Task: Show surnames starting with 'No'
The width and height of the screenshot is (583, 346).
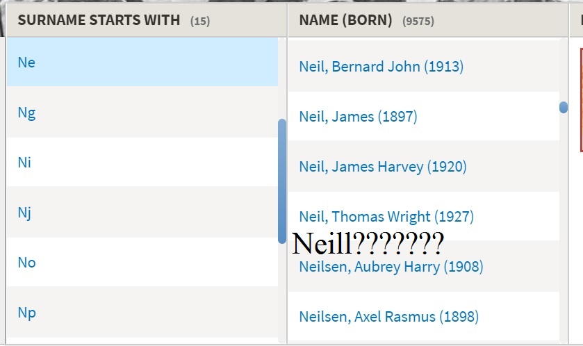Action: [26, 263]
